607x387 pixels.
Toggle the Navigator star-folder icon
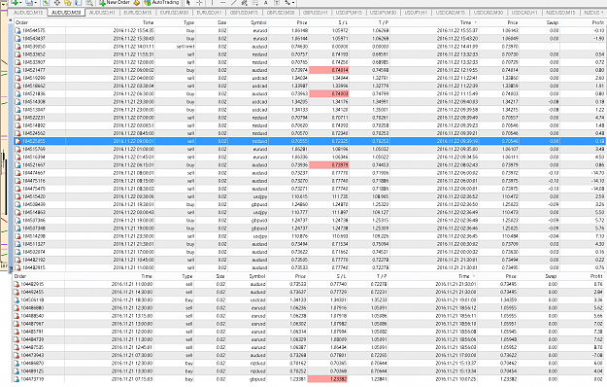point(68,2)
